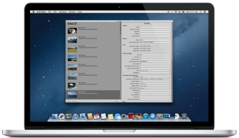The image size is (239, 138).
Task: Click Time Machine clock icon in menu bar
Action: pos(168,12)
